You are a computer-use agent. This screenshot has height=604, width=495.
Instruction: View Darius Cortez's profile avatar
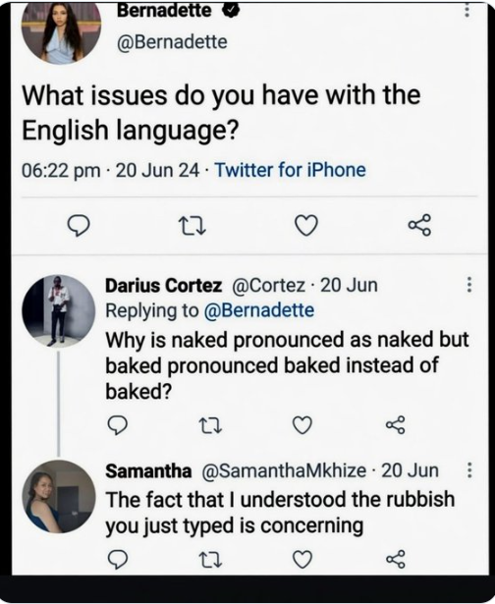(59, 311)
